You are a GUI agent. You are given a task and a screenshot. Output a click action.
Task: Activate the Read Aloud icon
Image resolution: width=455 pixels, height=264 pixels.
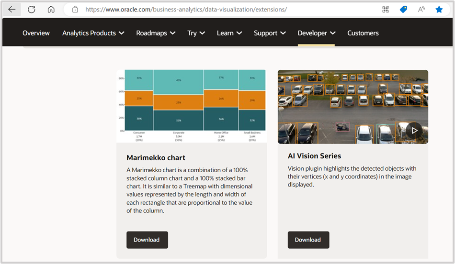[x=421, y=10]
